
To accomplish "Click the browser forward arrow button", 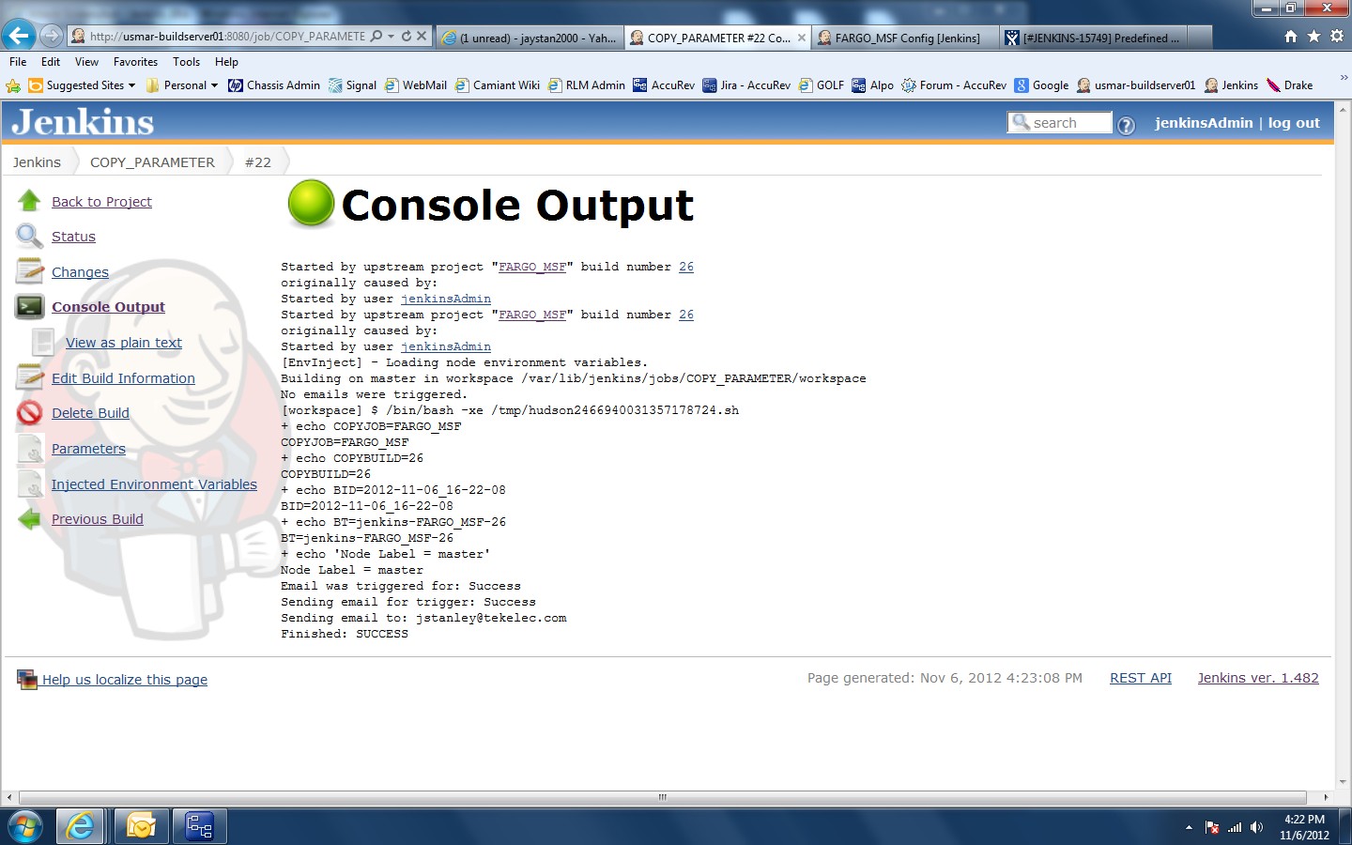I will [52, 36].
